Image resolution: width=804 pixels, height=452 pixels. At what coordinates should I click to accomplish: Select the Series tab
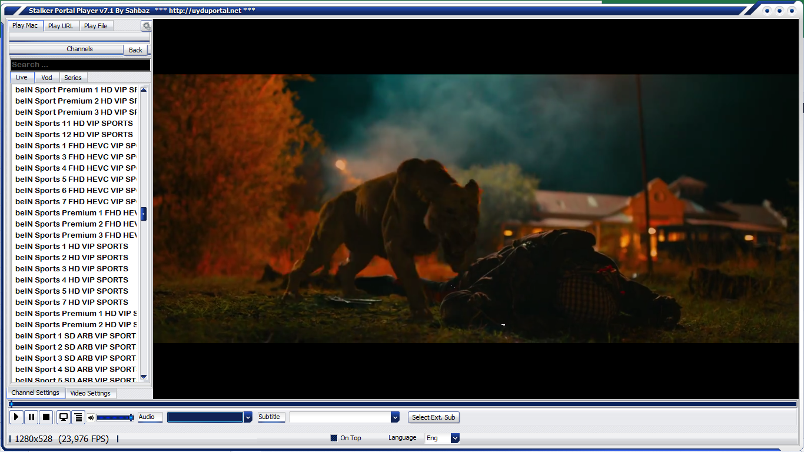pos(73,78)
